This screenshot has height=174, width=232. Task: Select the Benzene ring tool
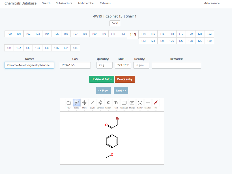100,103
